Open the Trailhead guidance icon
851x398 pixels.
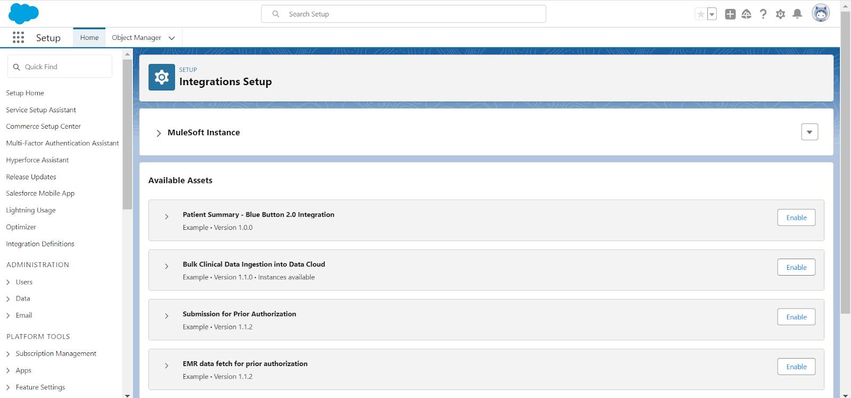746,14
